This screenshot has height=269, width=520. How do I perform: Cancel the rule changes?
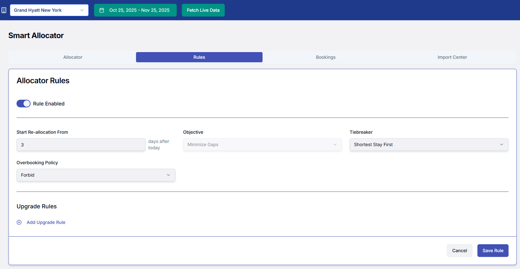(x=459, y=251)
